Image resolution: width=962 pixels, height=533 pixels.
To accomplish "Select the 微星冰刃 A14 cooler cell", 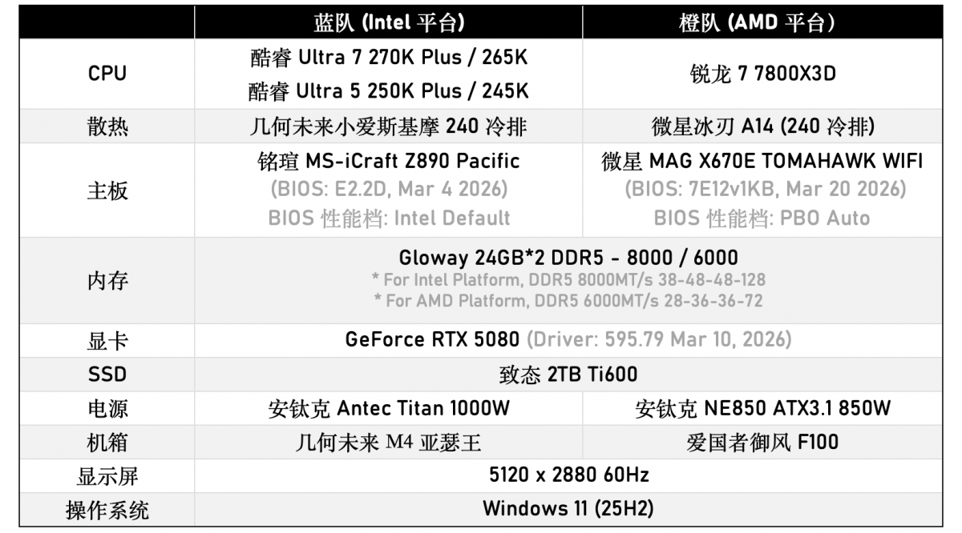I will point(762,126).
